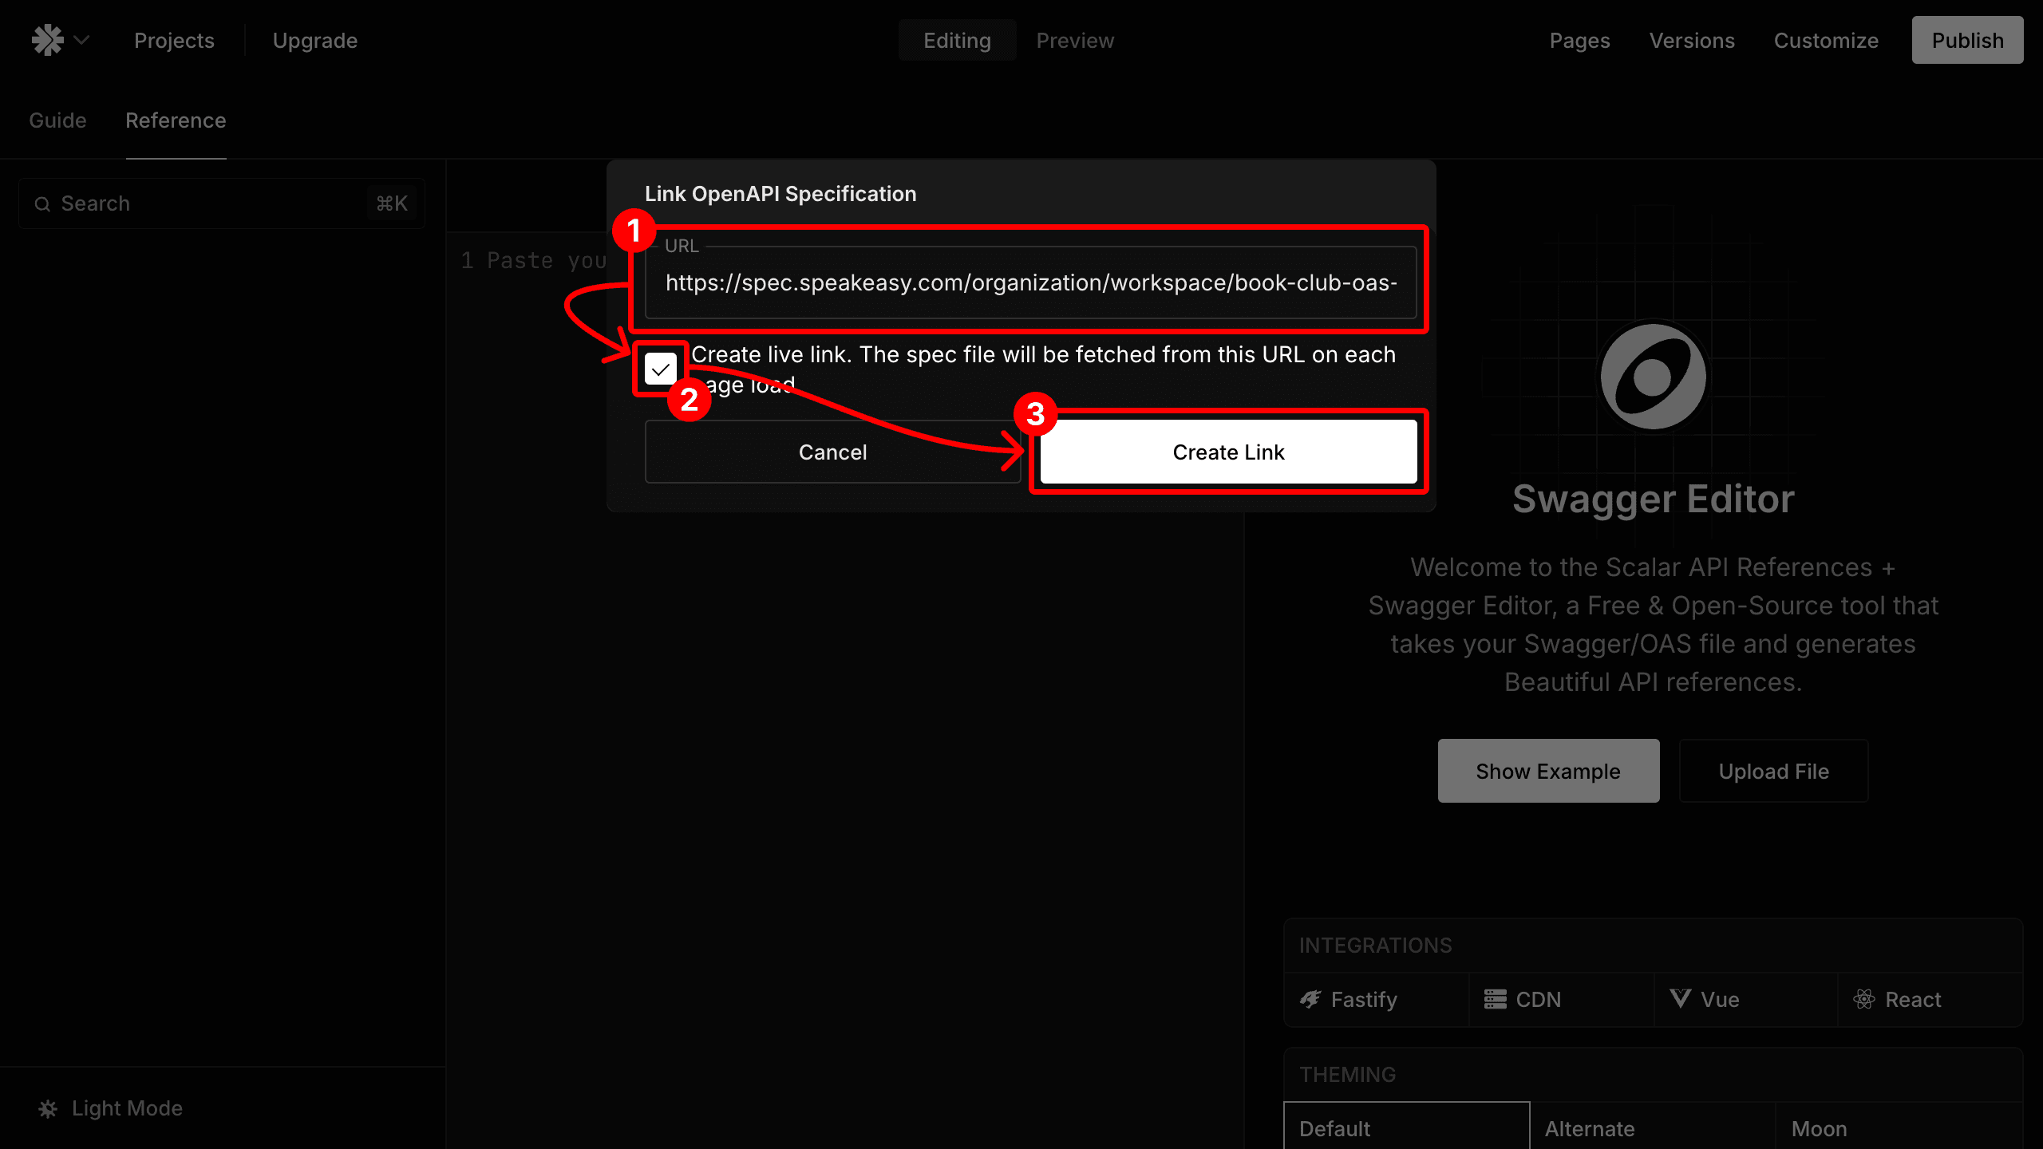Switch to the Guide tab

tap(56, 119)
